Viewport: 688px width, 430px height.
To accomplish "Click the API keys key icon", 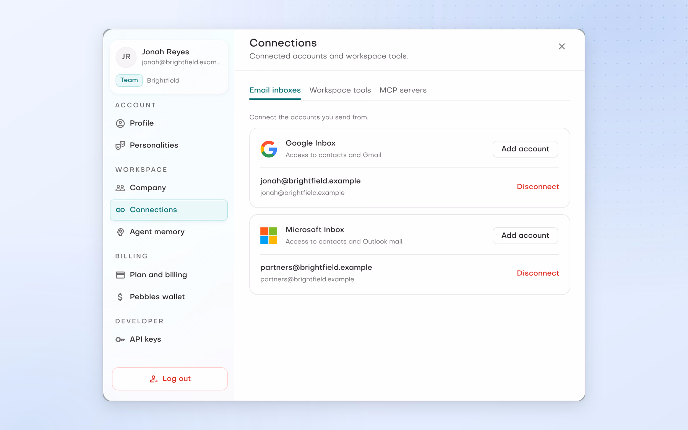I will click(x=120, y=339).
